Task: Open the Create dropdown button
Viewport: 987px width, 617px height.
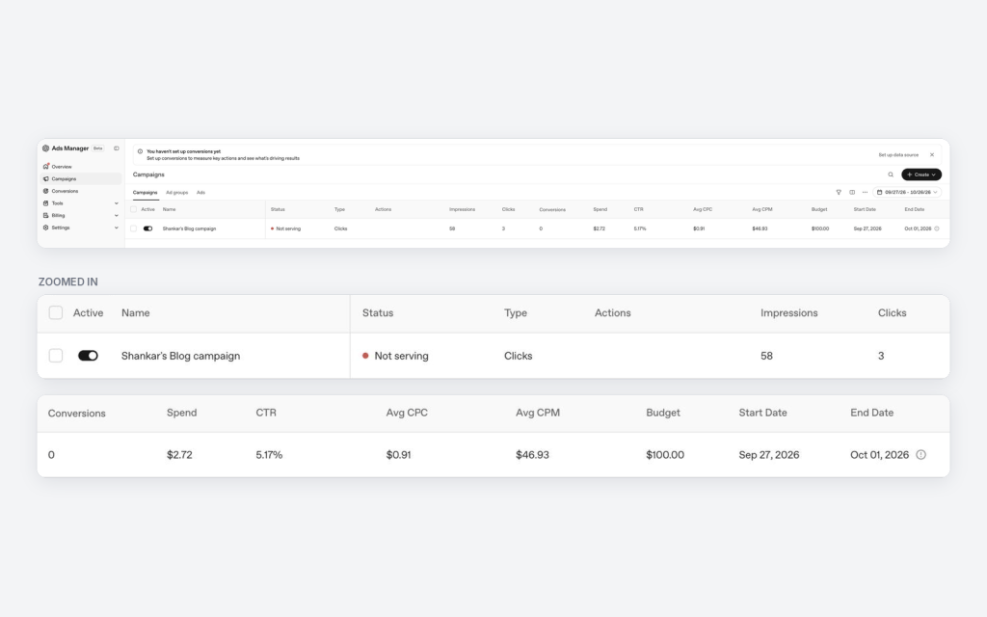Action: (921, 174)
